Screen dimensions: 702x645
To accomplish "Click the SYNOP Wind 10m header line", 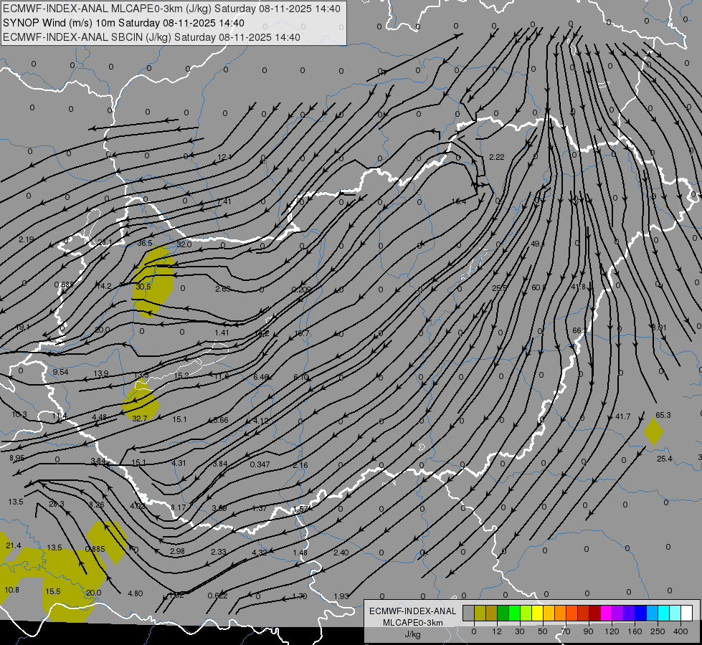I will [123, 23].
